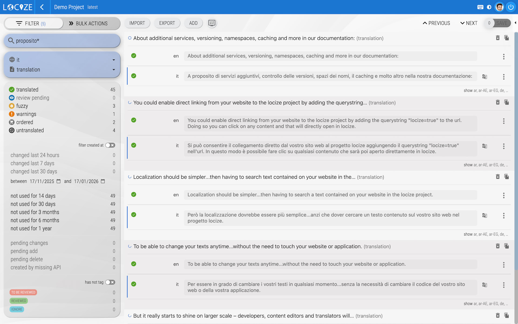Click the back arrow next to Locize logo
This screenshot has height=324, width=518.
[x=42, y=7]
